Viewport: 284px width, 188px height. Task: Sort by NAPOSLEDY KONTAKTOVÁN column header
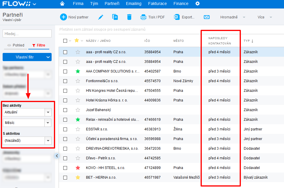220,41
